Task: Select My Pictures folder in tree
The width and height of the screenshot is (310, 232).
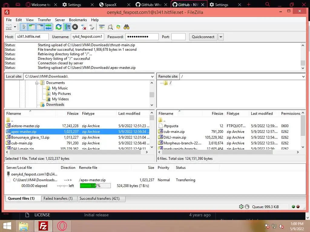Action: (61, 94)
